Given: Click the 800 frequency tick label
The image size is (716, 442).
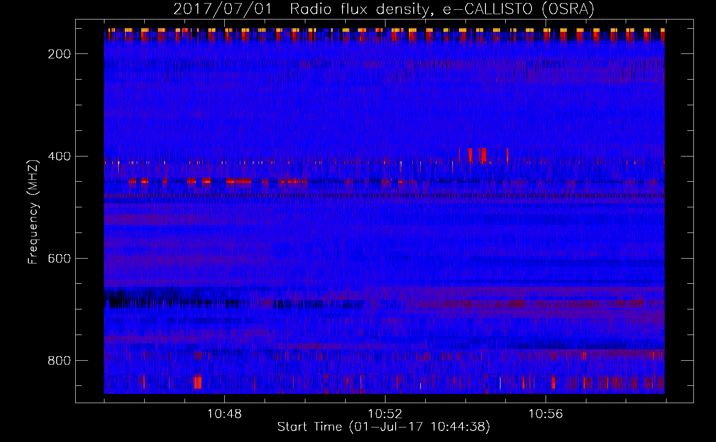Looking at the screenshot, I should click(x=59, y=361).
